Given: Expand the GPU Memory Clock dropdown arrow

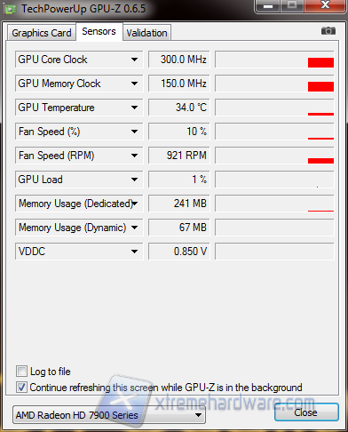Looking at the screenshot, I should [134, 84].
